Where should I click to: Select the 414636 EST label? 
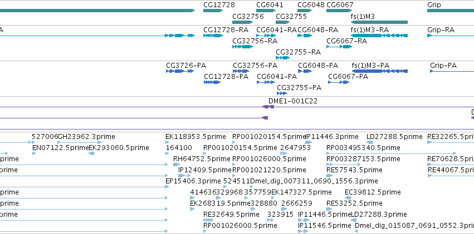click(x=203, y=192)
